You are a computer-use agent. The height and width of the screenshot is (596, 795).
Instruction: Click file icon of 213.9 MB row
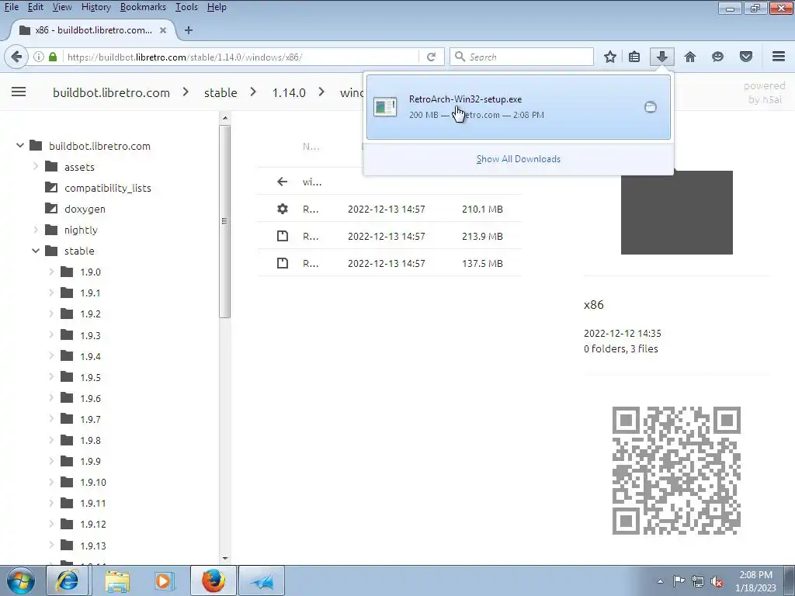(x=283, y=236)
